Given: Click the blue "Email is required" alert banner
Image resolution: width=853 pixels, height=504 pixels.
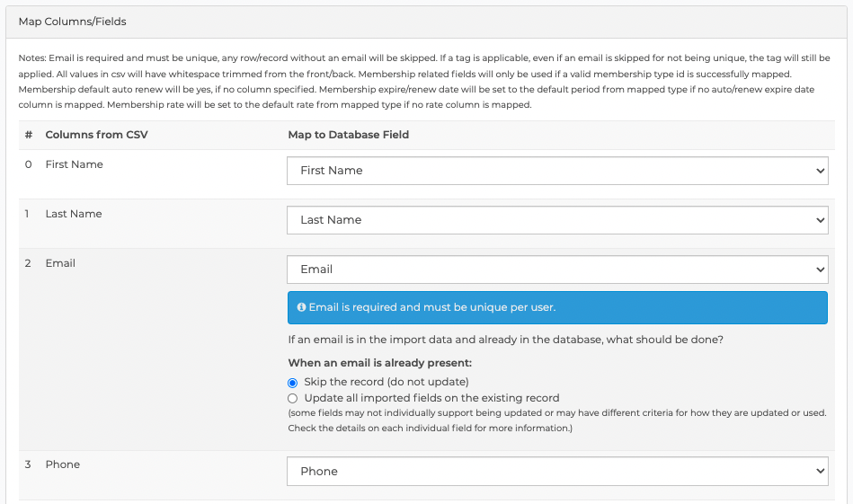Looking at the screenshot, I should pos(557,308).
